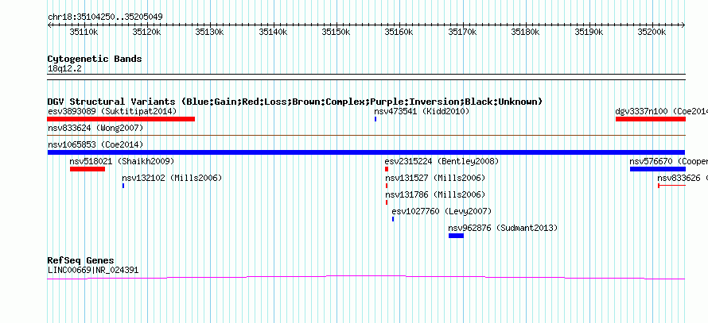Viewport: 708px width, 323px height.
Task: Click the nsv518021 red loss bar
Action: point(88,169)
